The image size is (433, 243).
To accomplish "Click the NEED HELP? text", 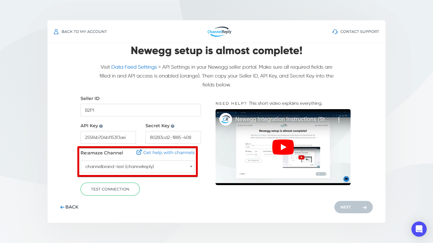I will (231, 103).
